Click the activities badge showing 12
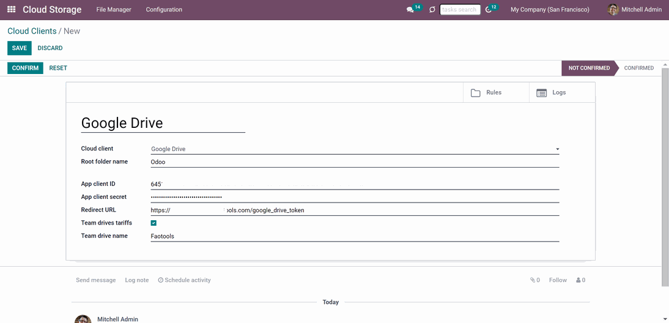669x323 pixels. pos(493,7)
